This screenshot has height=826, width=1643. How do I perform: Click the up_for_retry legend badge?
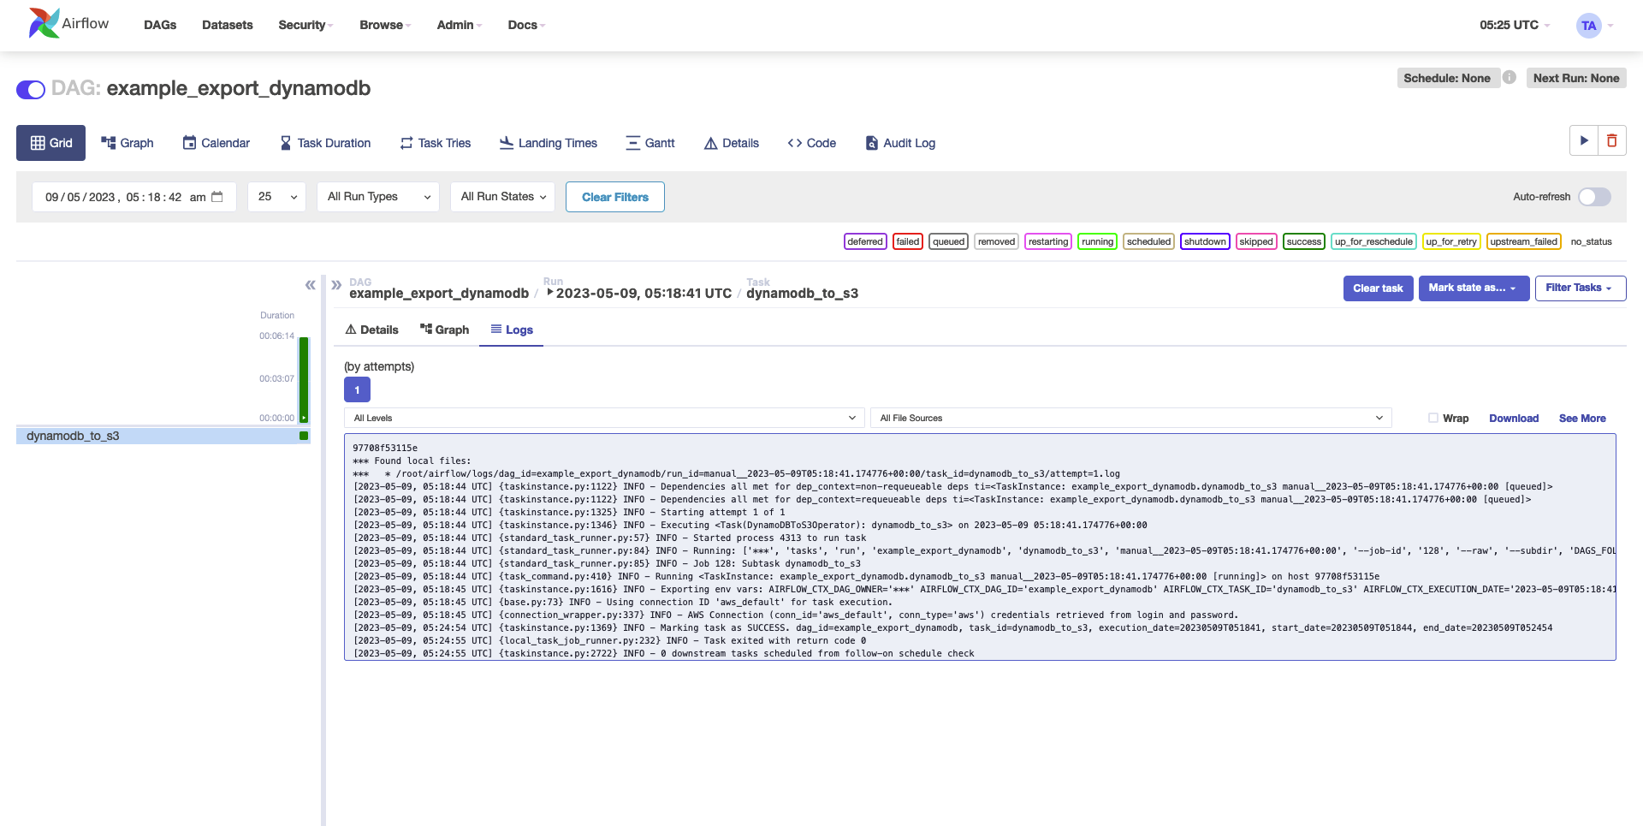coord(1451,241)
